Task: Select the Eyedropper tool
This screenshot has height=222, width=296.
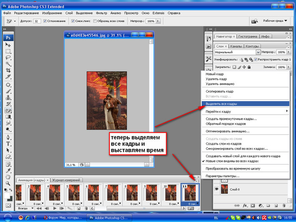Action: [8, 171]
